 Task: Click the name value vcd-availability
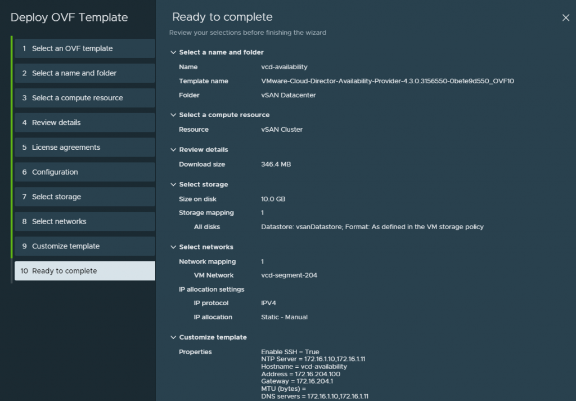(284, 67)
